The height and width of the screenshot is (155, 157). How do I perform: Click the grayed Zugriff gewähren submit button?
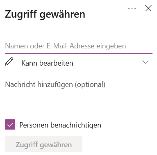pos(43,144)
